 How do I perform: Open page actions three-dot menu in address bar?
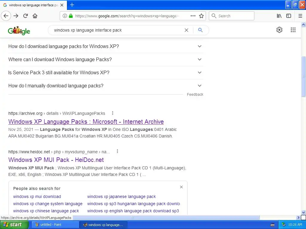pos(193,16)
